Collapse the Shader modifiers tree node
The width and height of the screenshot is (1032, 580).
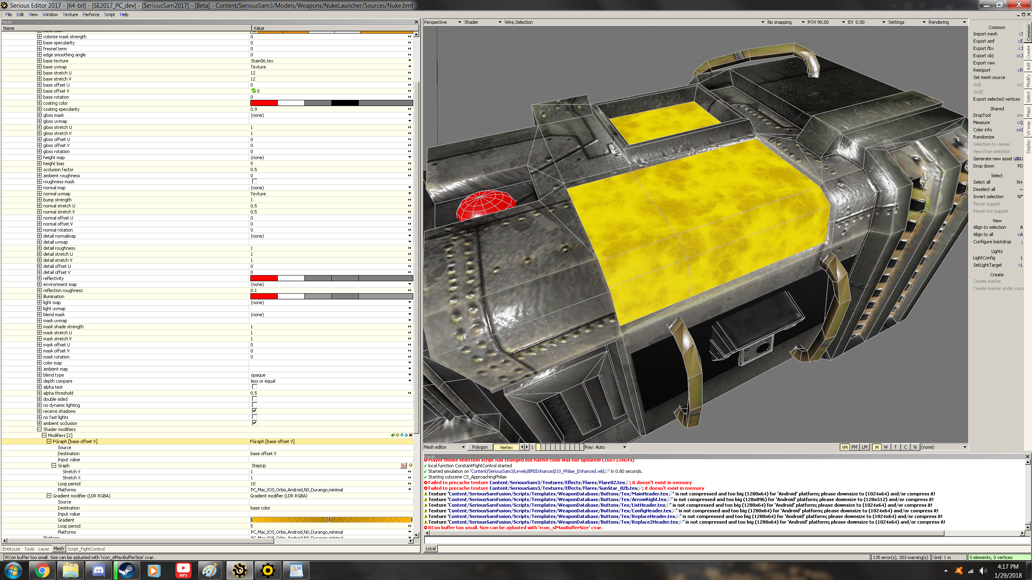coord(40,429)
